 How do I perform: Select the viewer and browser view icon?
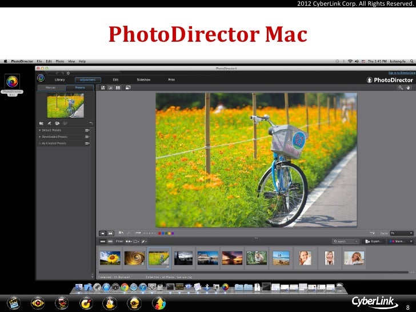point(103,88)
